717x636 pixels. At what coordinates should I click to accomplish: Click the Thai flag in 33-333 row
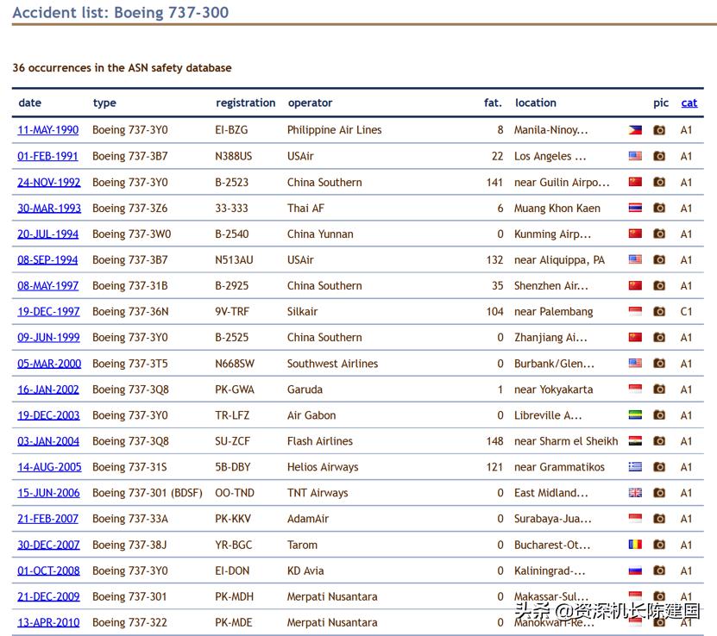coord(635,208)
